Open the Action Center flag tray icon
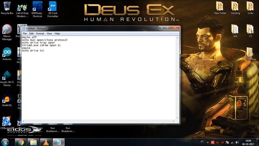 [x=227, y=142]
